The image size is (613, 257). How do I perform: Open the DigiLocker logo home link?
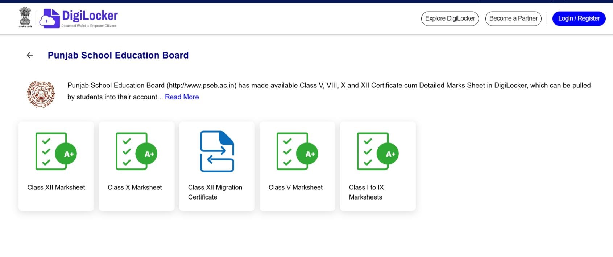[x=78, y=18]
